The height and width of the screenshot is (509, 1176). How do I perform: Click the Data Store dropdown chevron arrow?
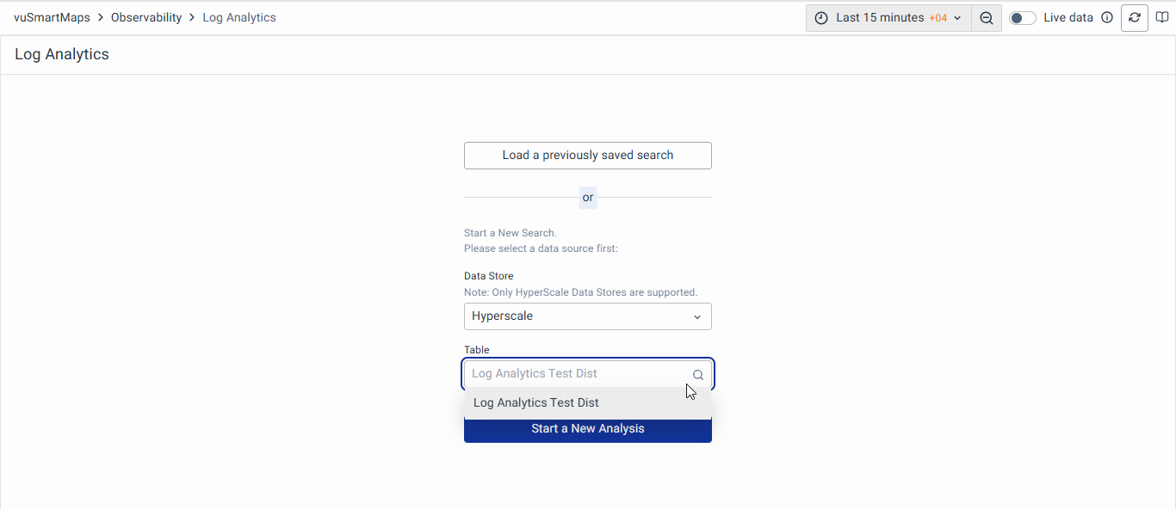[697, 317]
